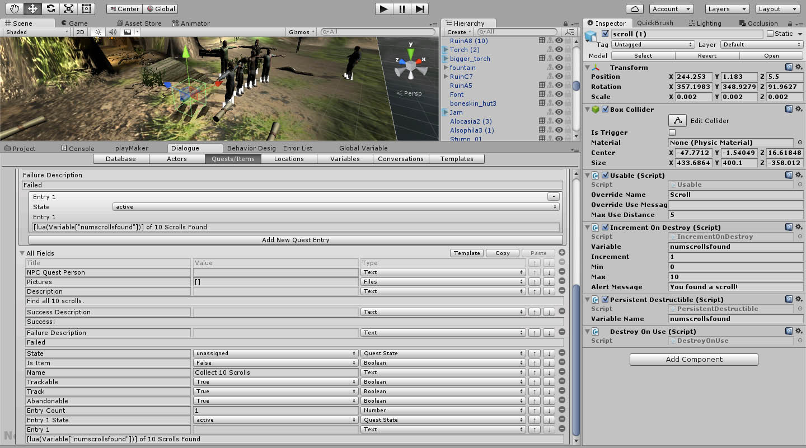Open the Layer Default dropdown
This screenshot has width=806, height=448.
coord(761,45)
